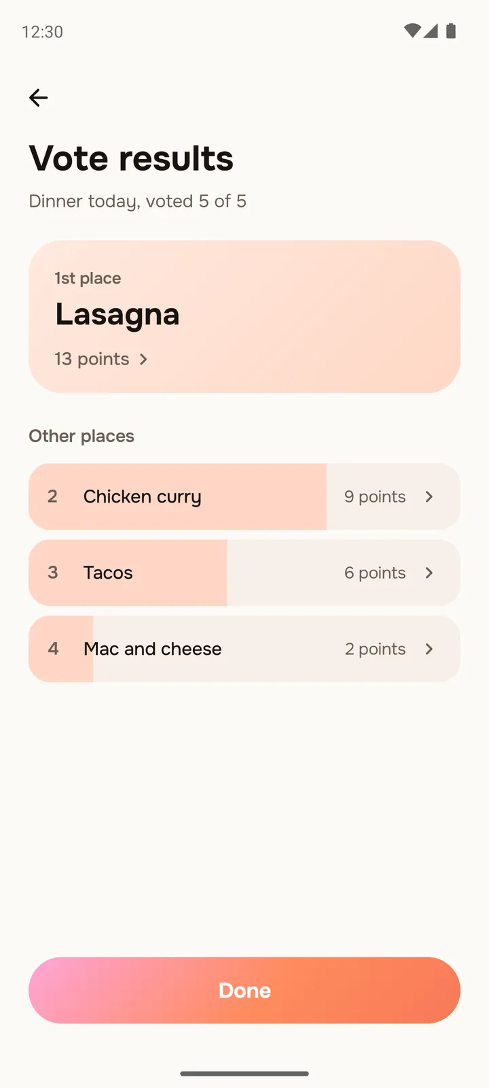Tap the Done button
The width and height of the screenshot is (489, 1088).
point(244,990)
